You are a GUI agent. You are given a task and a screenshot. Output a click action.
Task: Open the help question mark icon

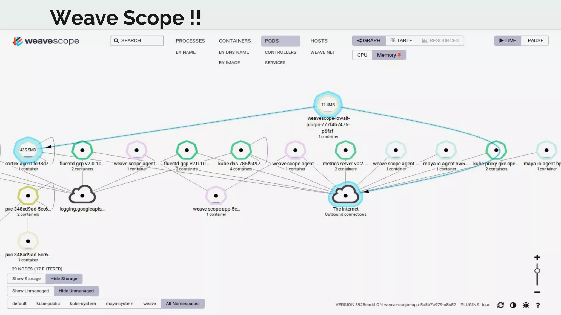point(538,305)
